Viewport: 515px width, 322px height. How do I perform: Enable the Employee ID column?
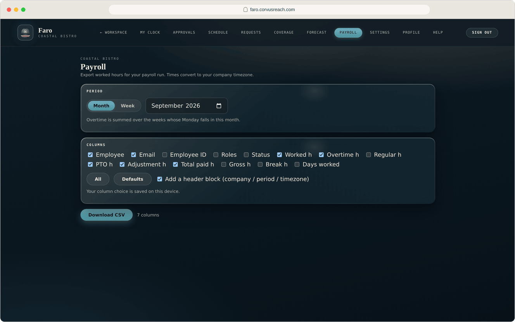pos(164,155)
